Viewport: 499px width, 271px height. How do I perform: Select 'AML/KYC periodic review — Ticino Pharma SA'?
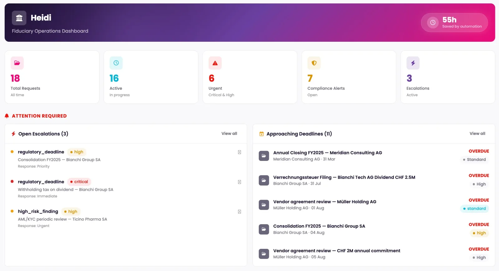pos(62,219)
